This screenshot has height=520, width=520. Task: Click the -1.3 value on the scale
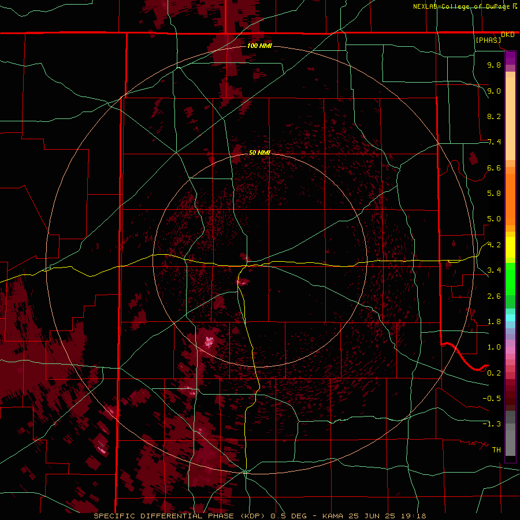pyautogui.click(x=492, y=424)
